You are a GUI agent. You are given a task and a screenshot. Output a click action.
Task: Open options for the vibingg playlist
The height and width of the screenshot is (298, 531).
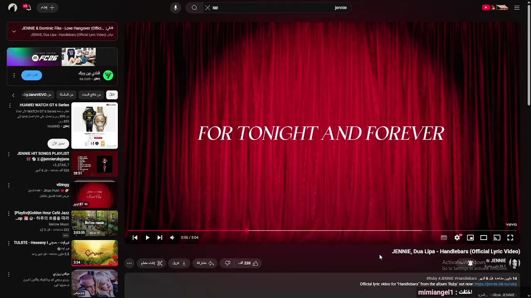[x=9, y=185]
